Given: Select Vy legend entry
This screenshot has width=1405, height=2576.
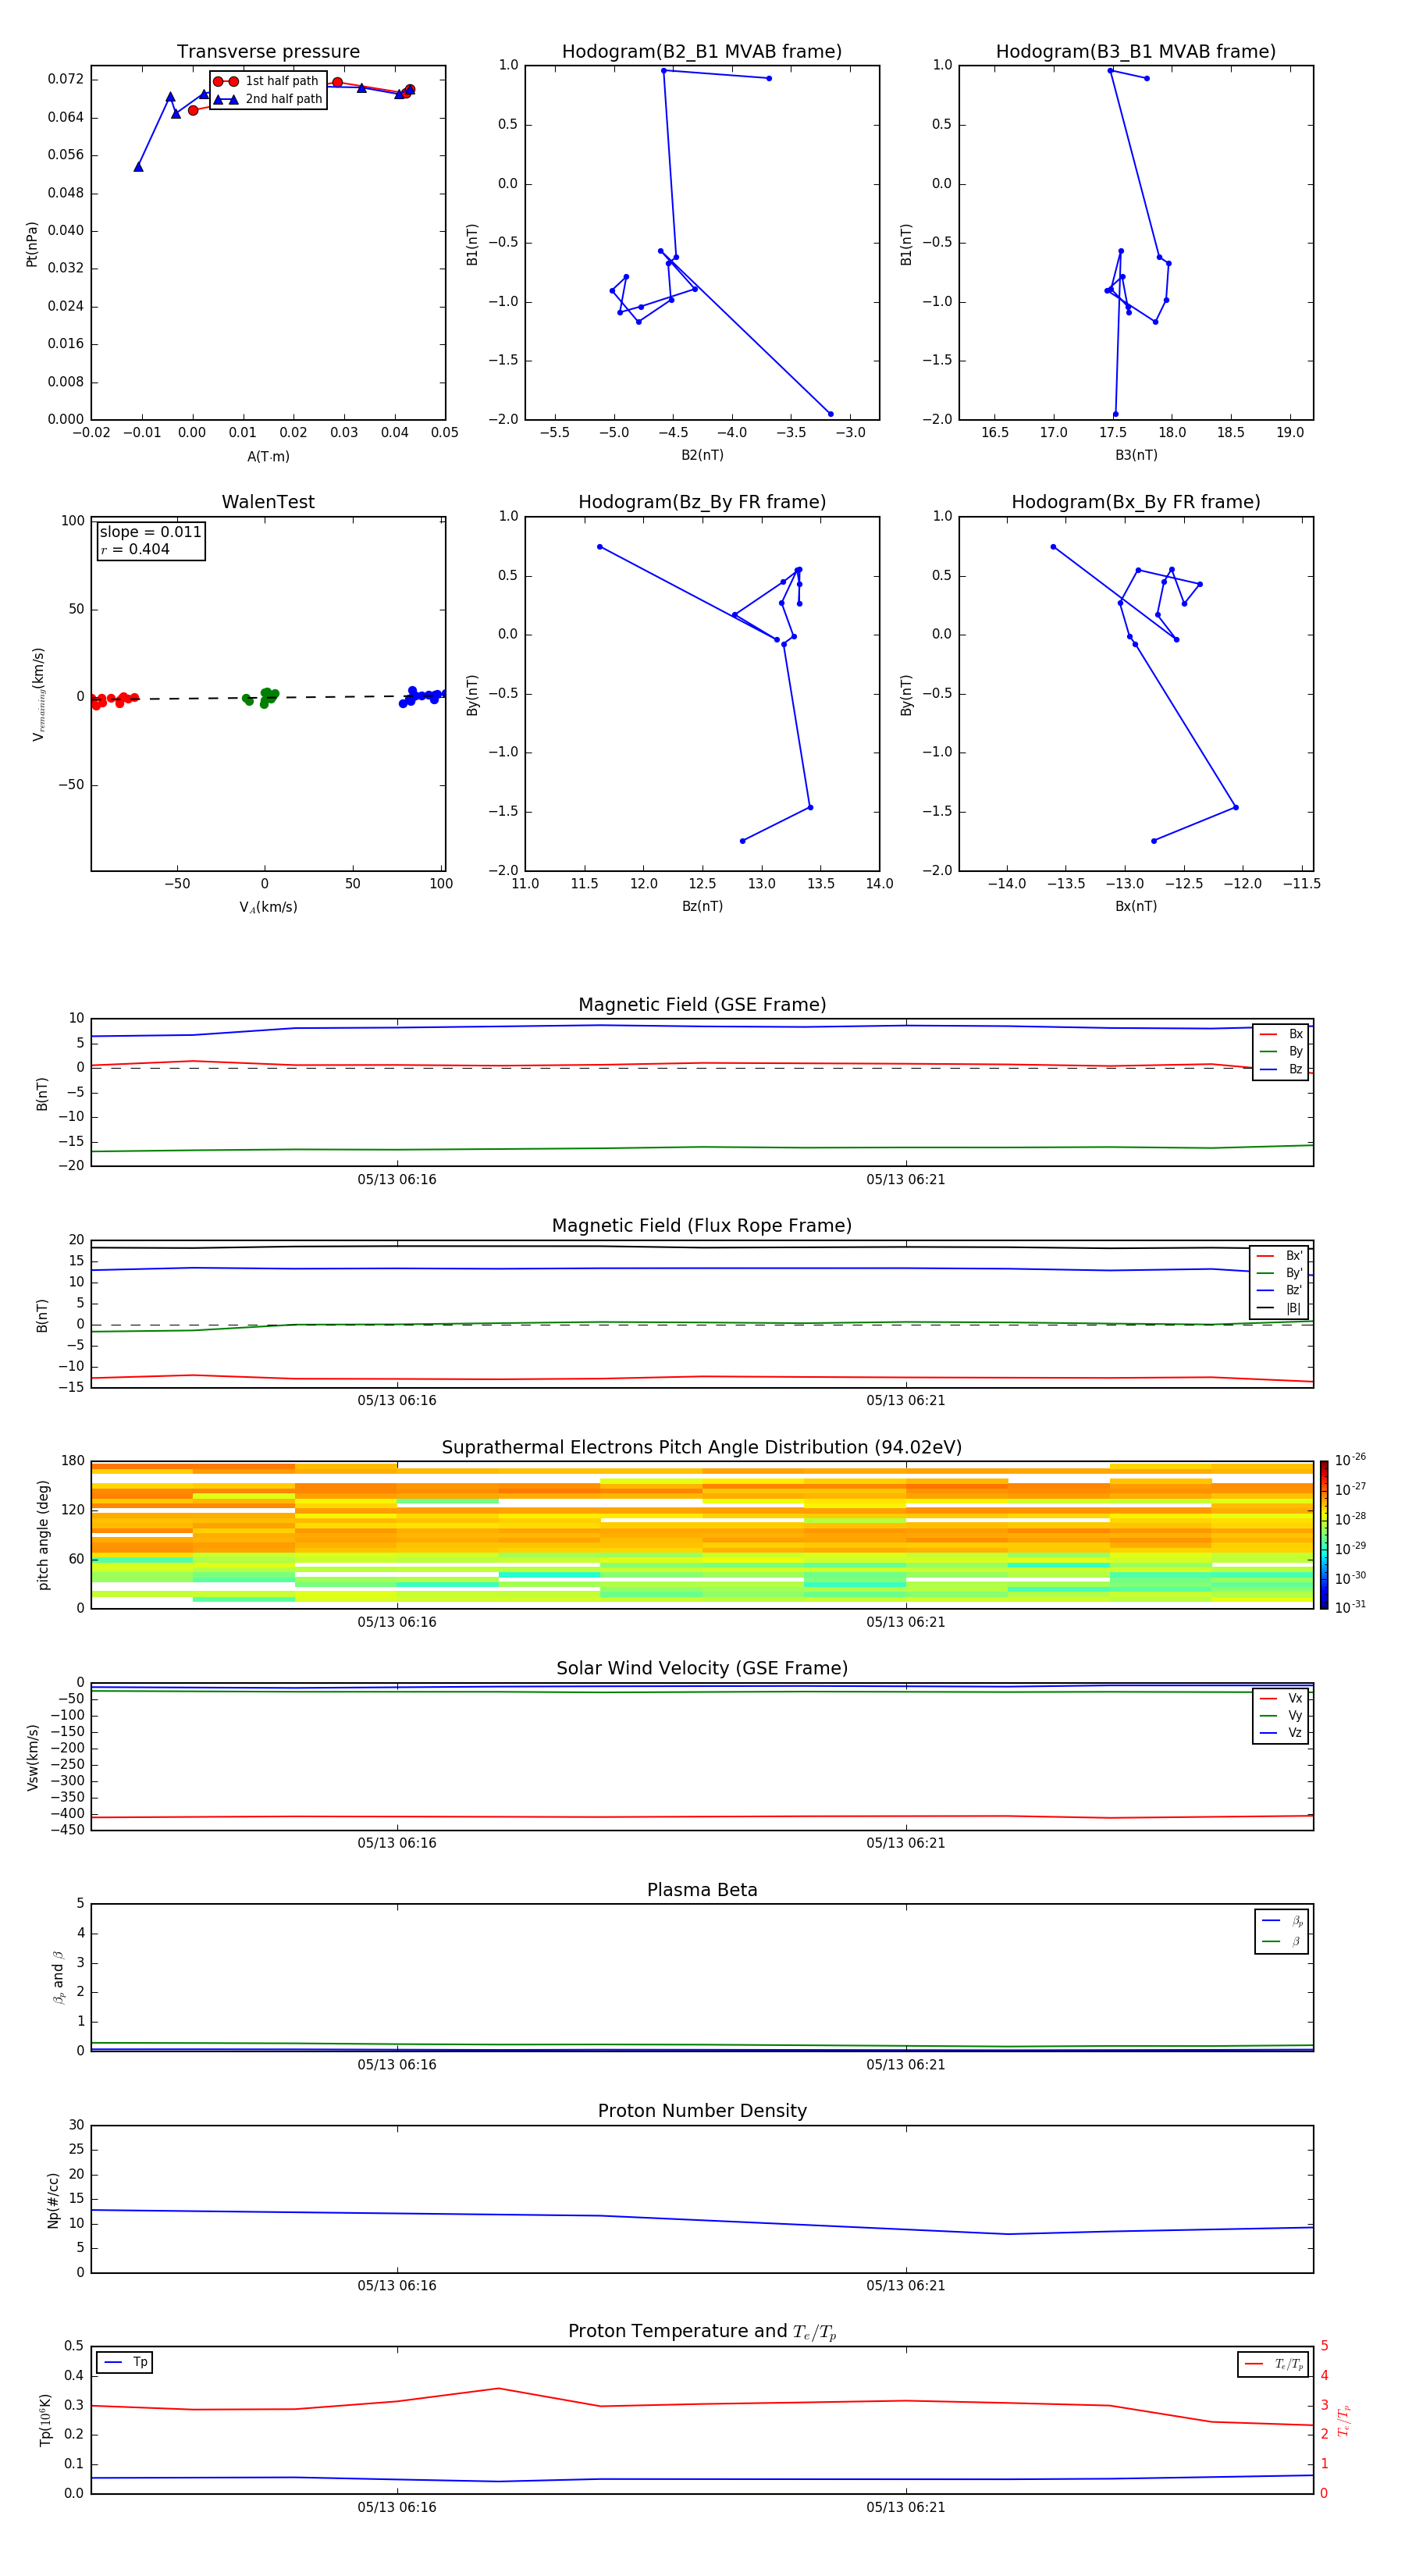Looking at the screenshot, I should (1281, 1715).
